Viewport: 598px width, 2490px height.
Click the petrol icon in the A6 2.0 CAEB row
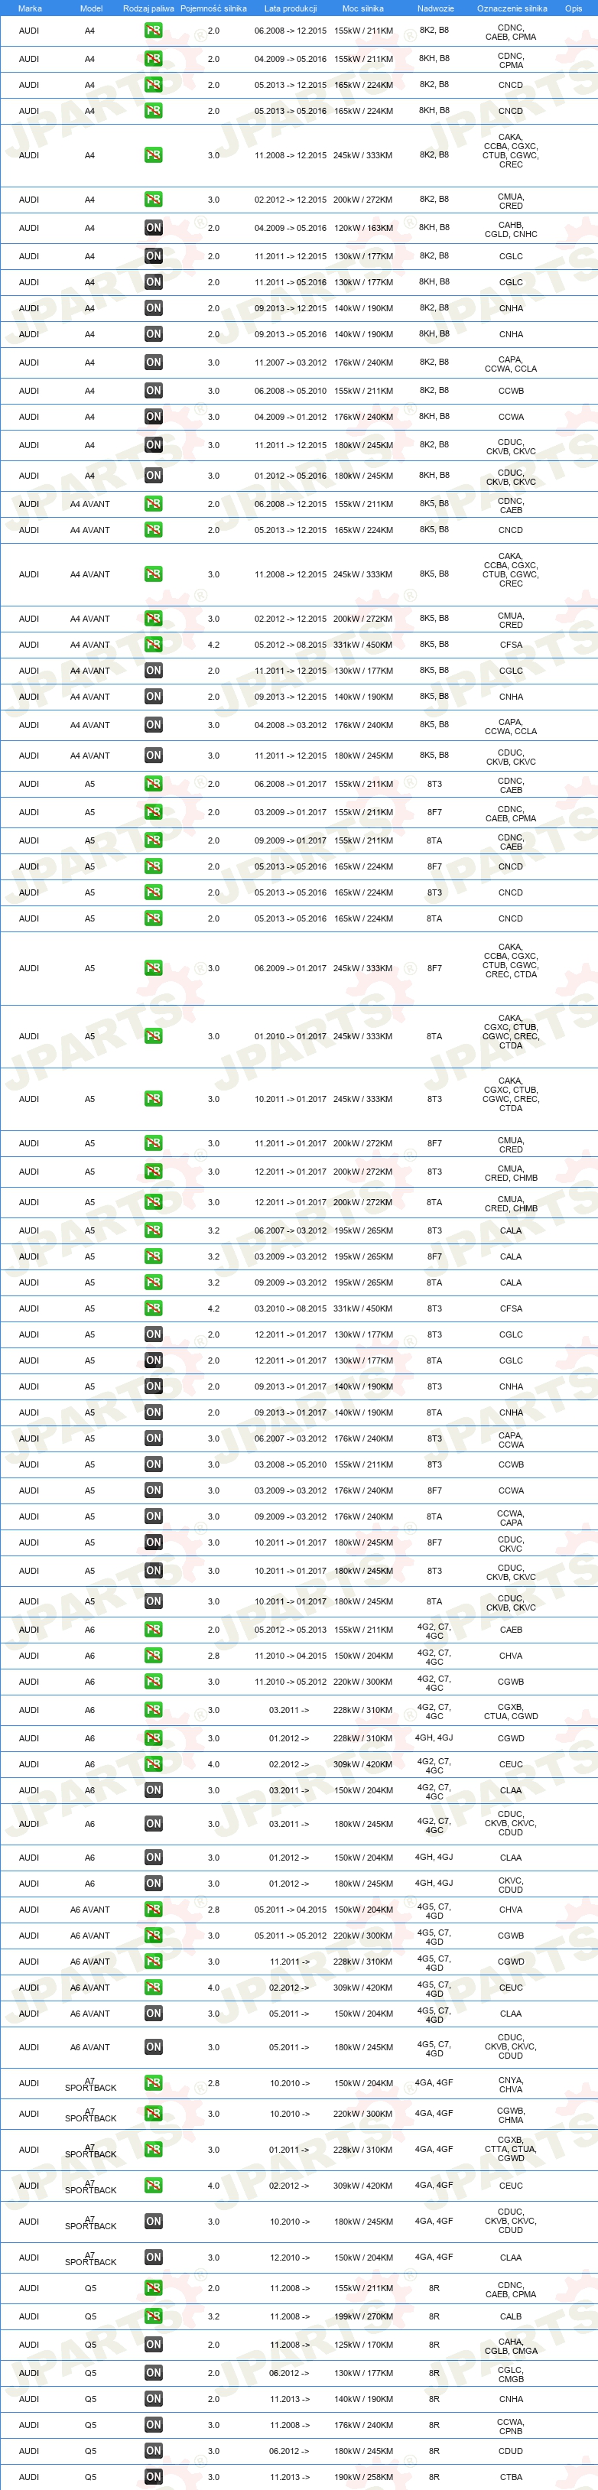154,1630
